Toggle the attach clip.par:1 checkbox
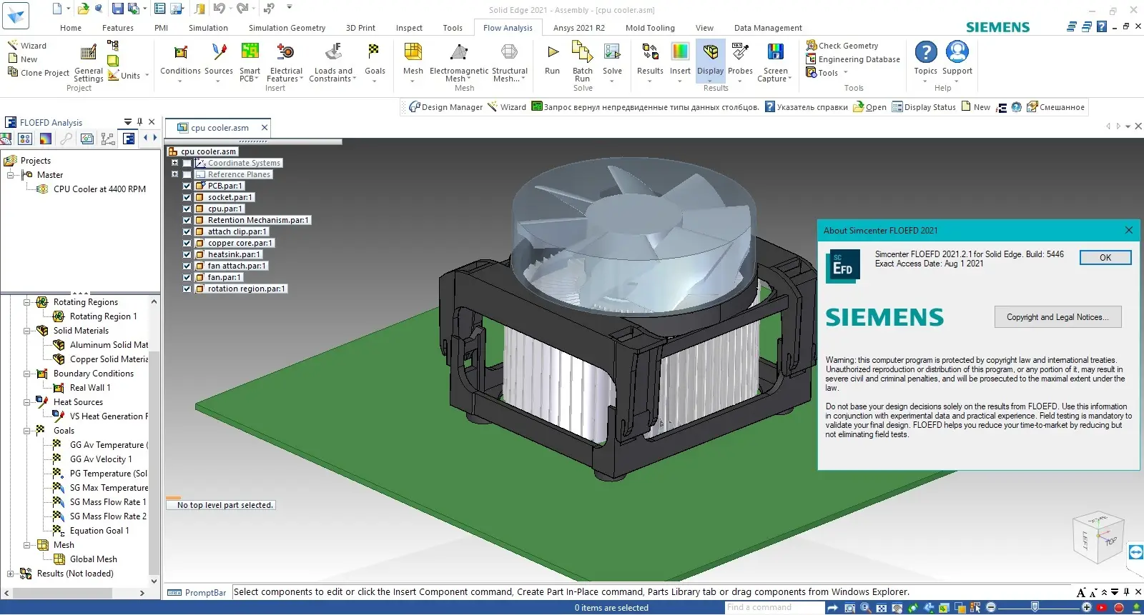Screen dimensions: 1144x615 [187, 231]
